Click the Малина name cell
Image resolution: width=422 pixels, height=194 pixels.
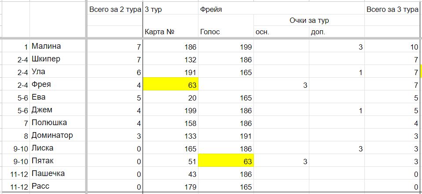(58, 46)
